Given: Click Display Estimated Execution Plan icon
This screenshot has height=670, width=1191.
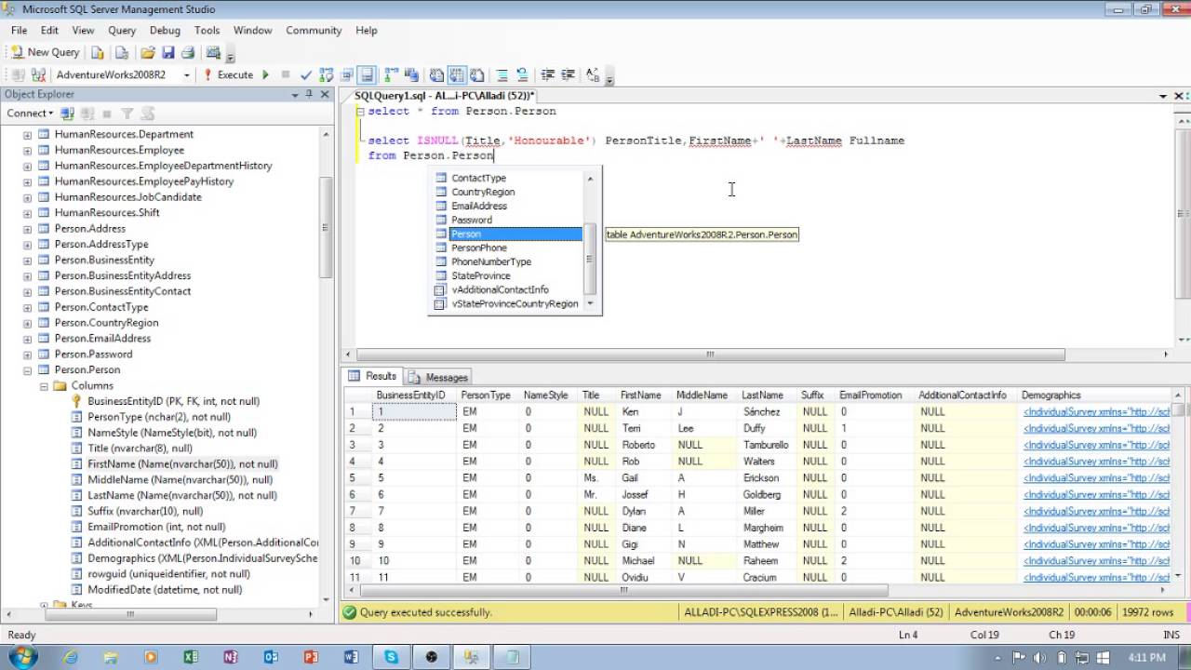Looking at the screenshot, I should coord(326,75).
